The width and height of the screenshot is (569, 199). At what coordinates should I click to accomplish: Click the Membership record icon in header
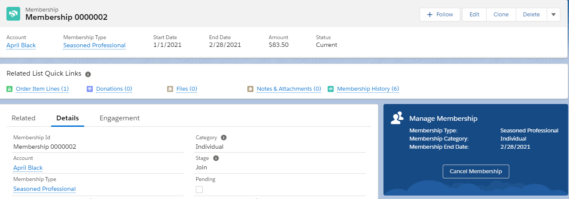coord(13,14)
